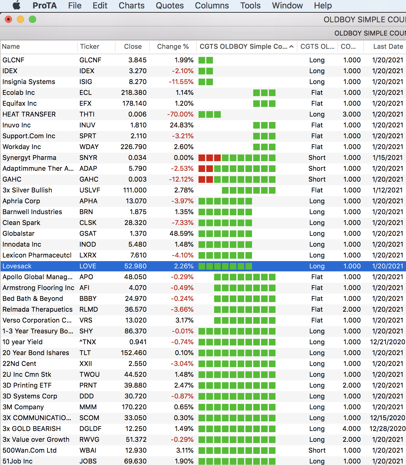Image resolution: width=406 pixels, height=465 pixels.
Task: Open the ProTA application menu
Action: pyautogui.click(x=45, y=5)
